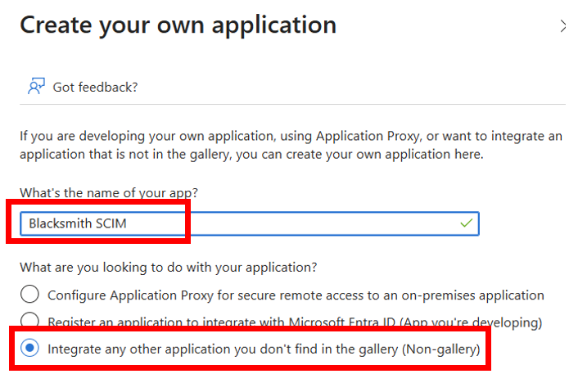569x383 pixels.
Task: Open the Got feedback? link
Action: 96,87
